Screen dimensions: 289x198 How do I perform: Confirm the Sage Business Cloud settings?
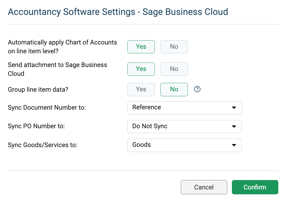(x=255, y=187)
